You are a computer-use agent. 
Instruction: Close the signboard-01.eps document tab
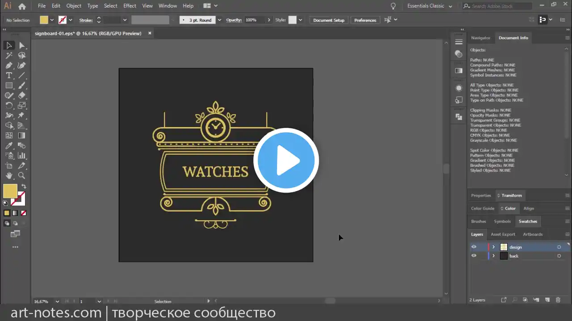pyautogui.click(x=150, y=33)
